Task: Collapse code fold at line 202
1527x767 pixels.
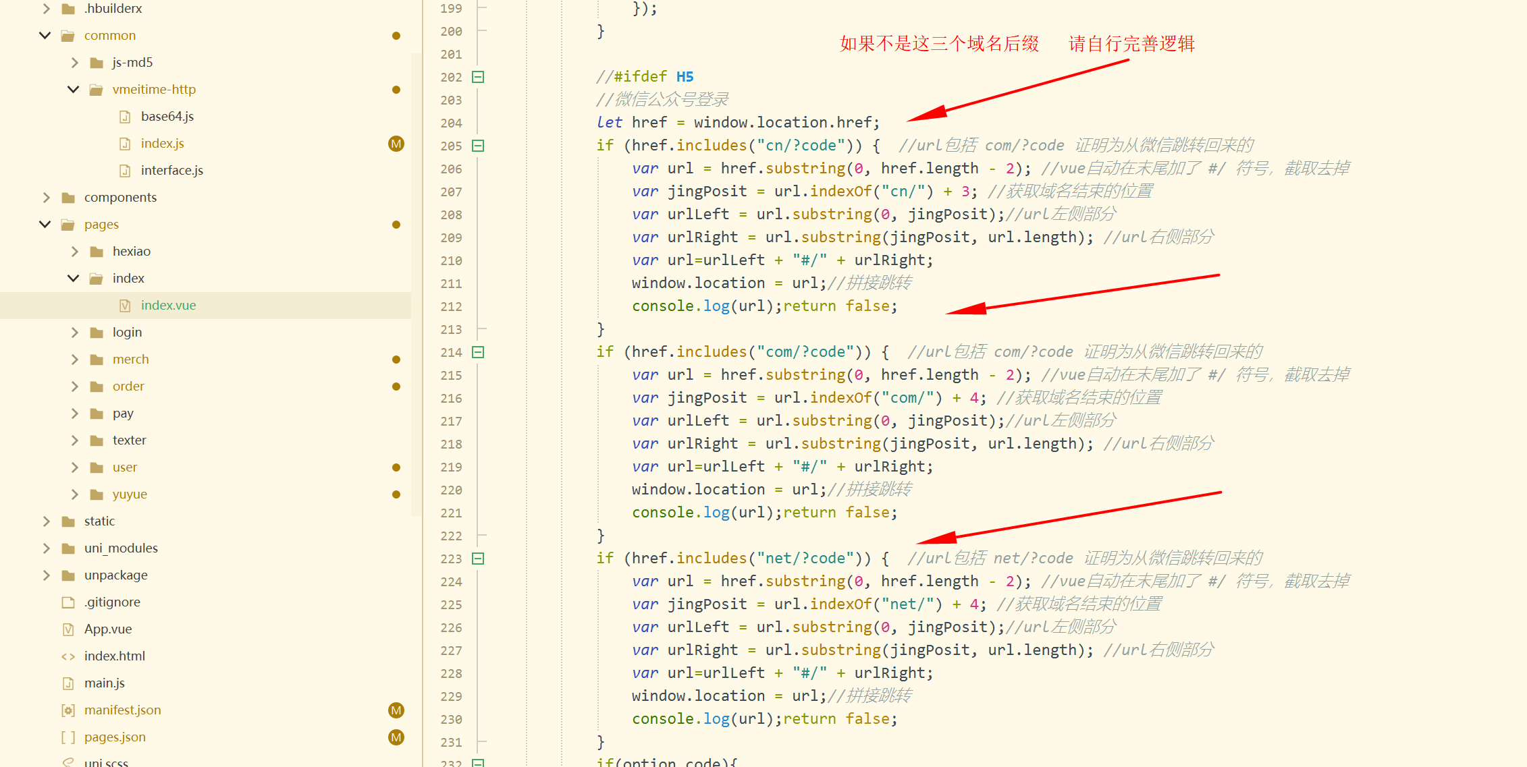Action: [478, 77]
